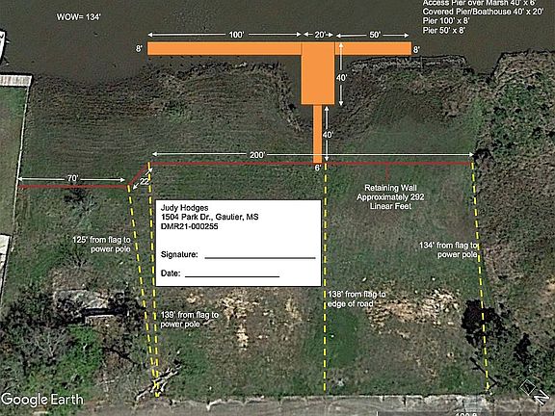Click the 'Covered Pier/Boathouse 40' x 20'' text
This screenshot has height=416, width=555.
click(483, 12)
